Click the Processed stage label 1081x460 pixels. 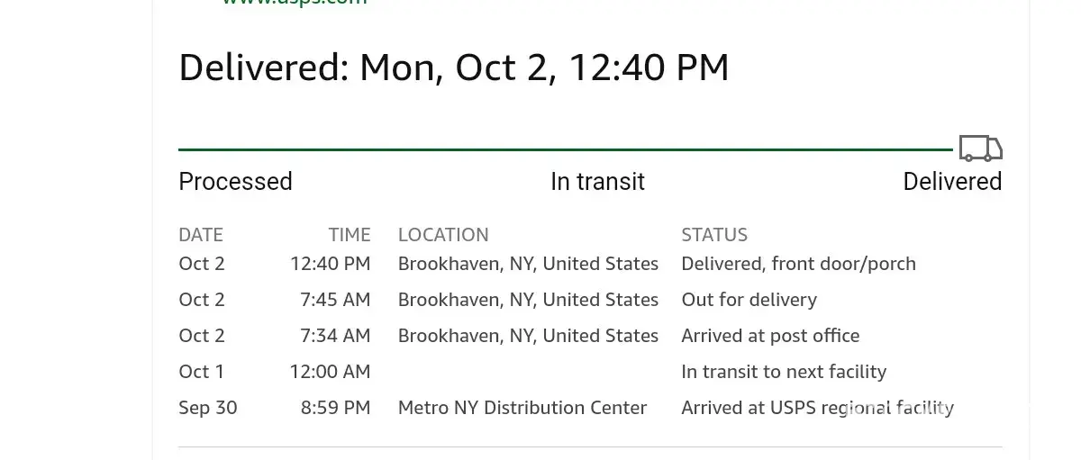pos(235,181)
